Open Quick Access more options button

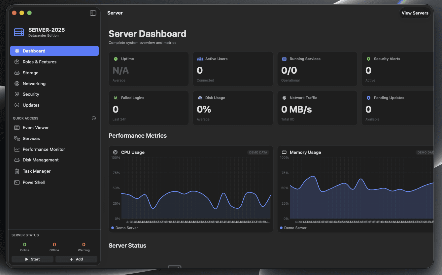point(94,118)
